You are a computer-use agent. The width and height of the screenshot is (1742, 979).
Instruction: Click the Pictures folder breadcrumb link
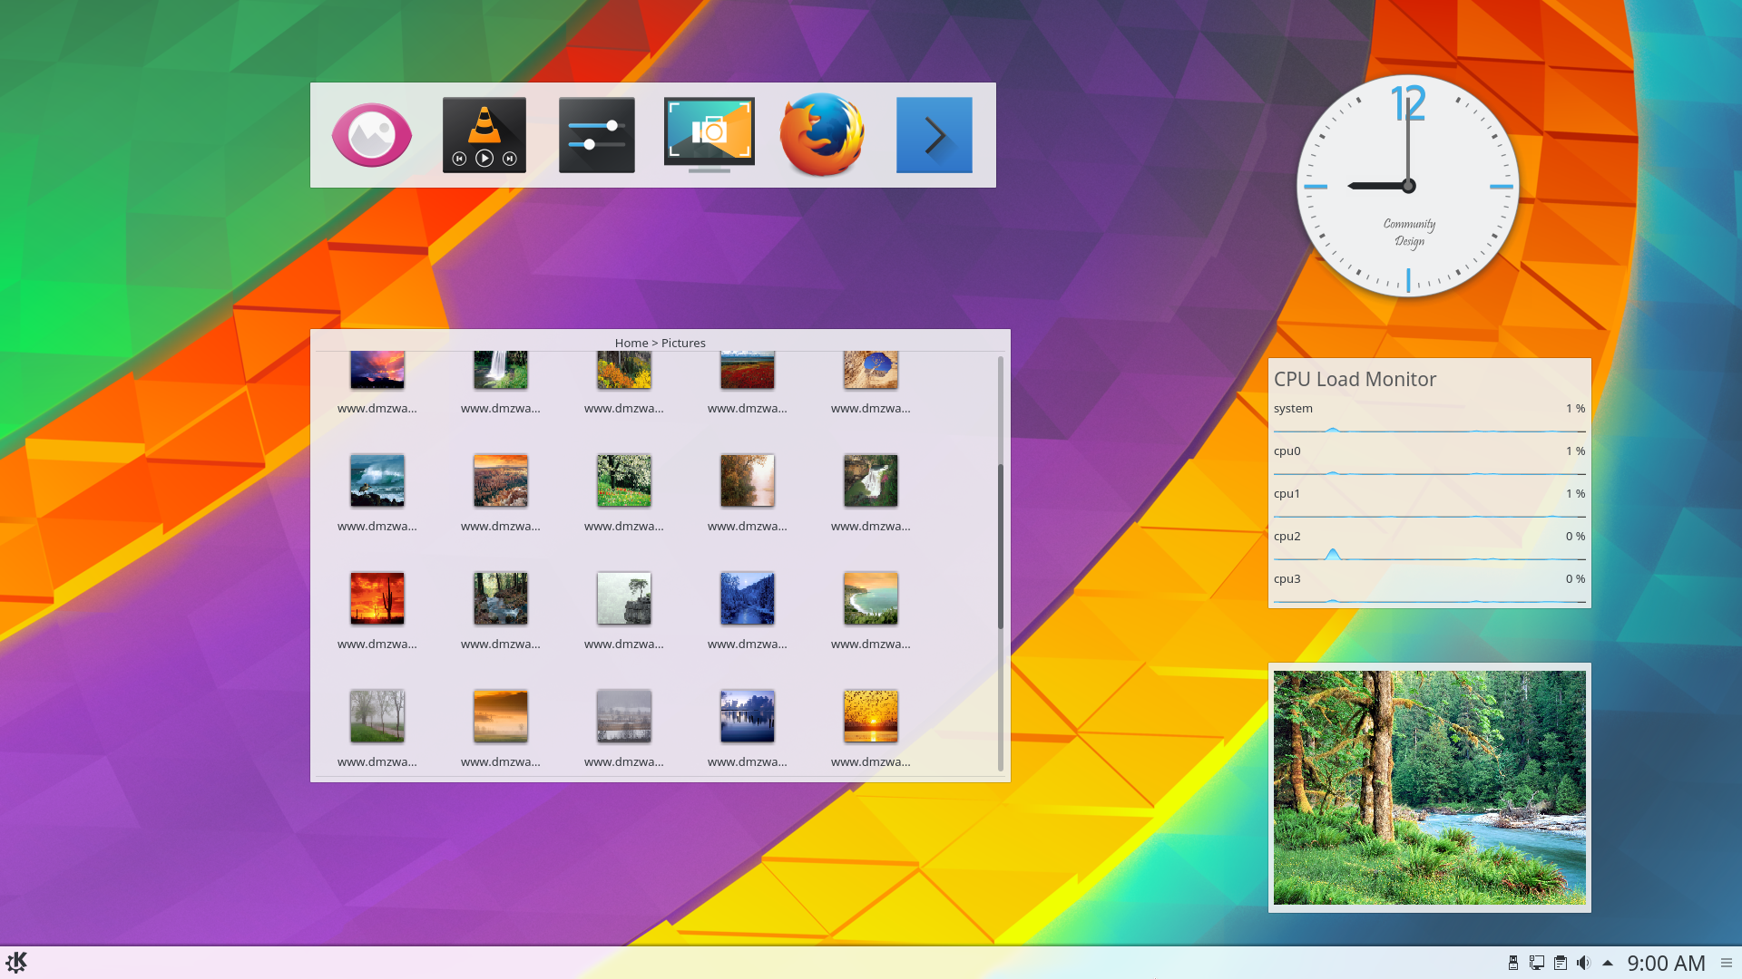[683, 342]
